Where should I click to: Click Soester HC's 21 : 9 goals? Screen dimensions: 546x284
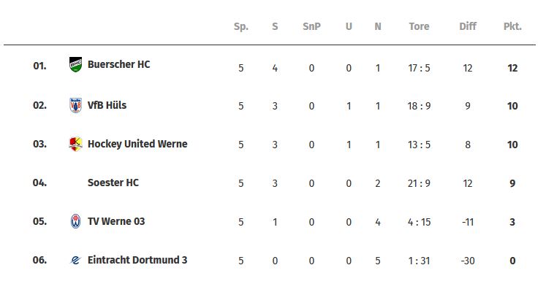[x=419, y=183]
